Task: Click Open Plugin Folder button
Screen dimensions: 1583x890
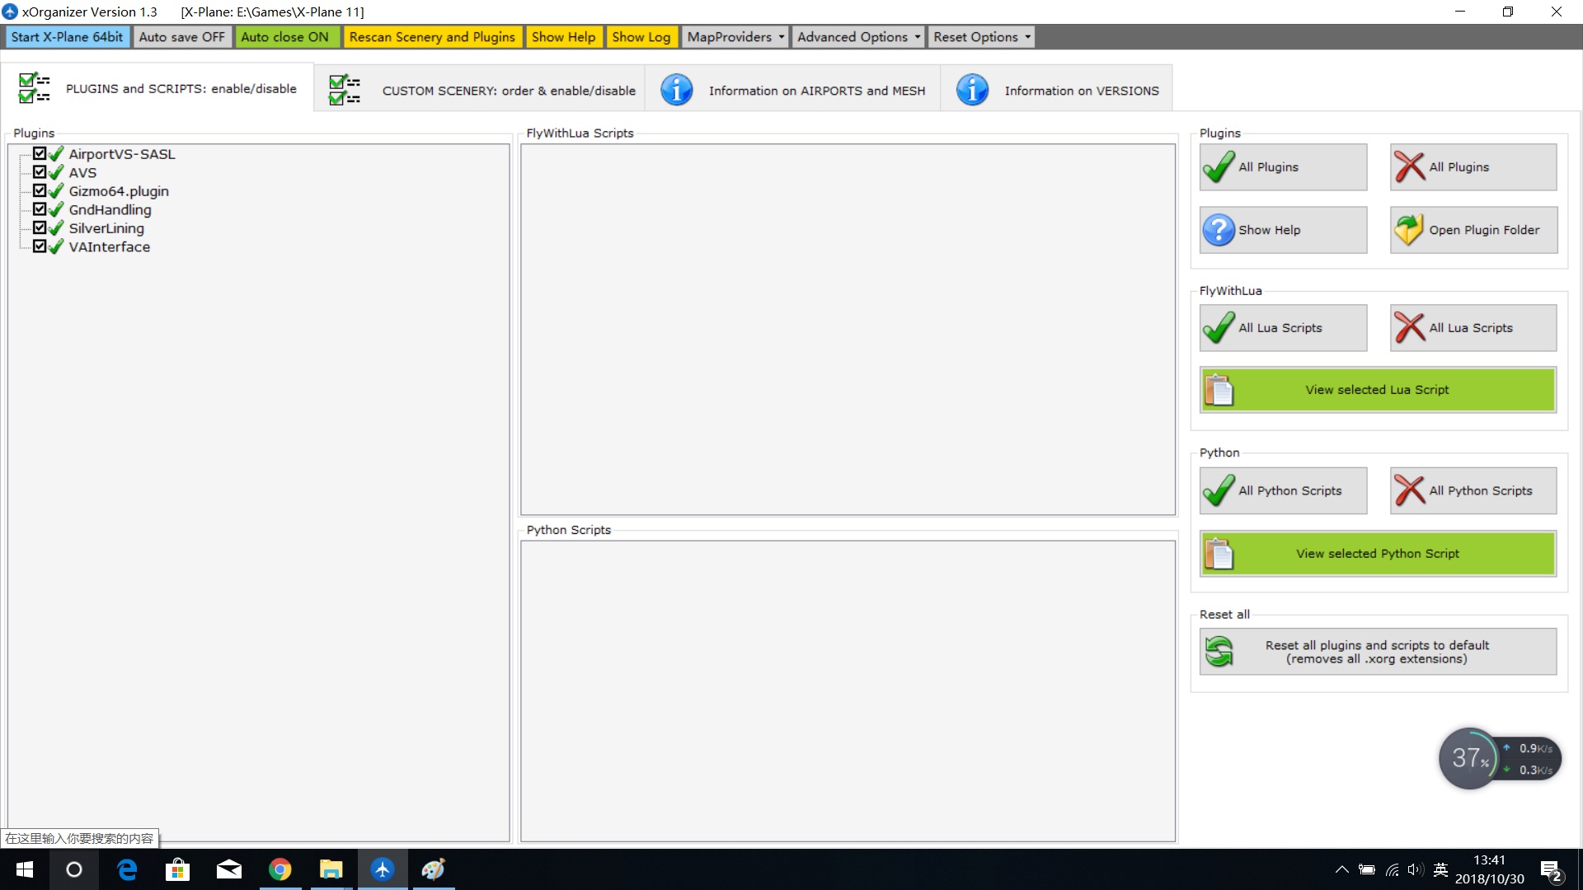Action: (1473, 230)
